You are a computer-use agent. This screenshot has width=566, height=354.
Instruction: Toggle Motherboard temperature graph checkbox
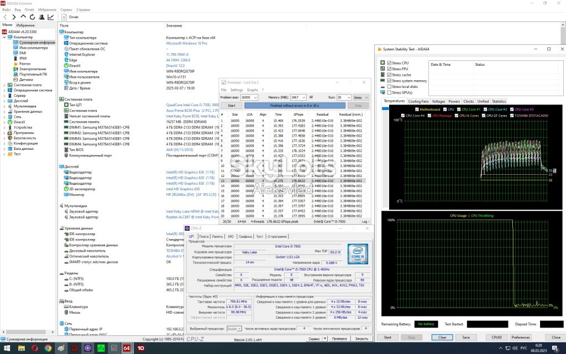(x=417, y=110)
